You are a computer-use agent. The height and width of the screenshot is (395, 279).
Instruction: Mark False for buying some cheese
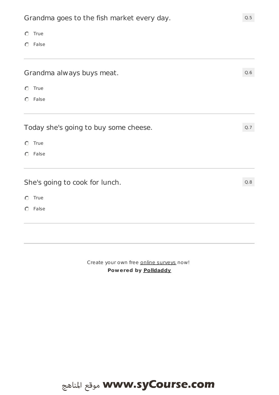pyautogui.click(x=27, y=154)
